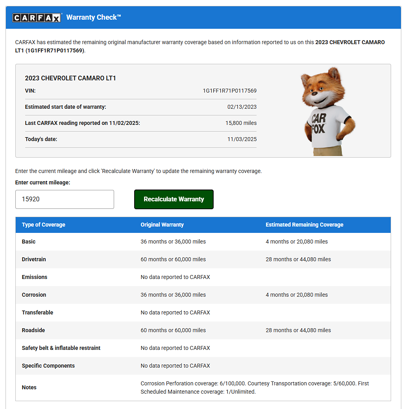
Task: Click the CARFAX logo in header
Action: point(37,18)
